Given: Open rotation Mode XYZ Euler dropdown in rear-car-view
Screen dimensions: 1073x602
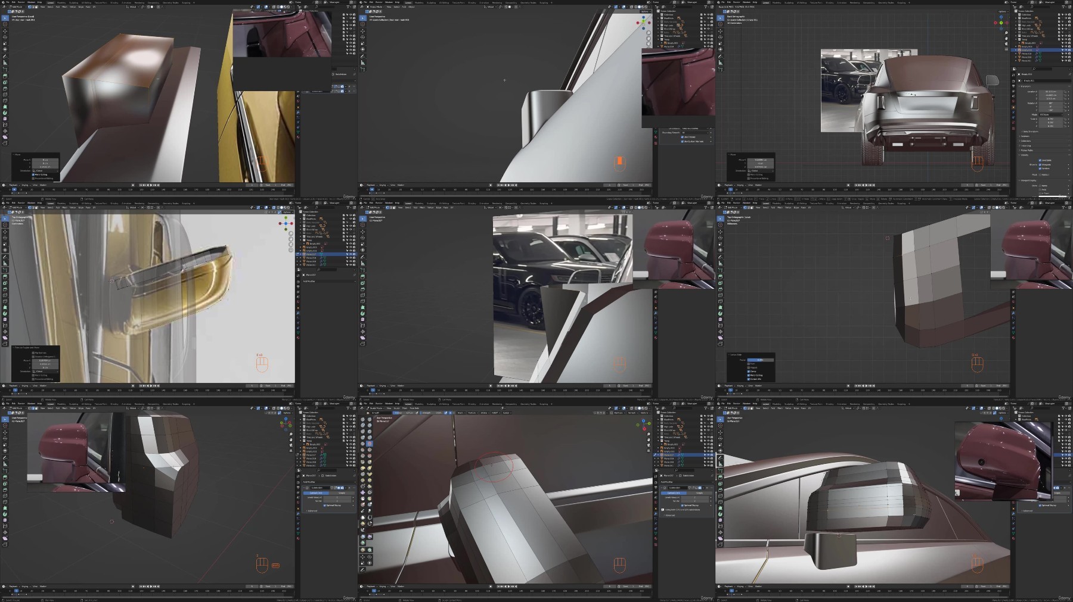Looking at the screenshot, I should tap(1051, 114).
